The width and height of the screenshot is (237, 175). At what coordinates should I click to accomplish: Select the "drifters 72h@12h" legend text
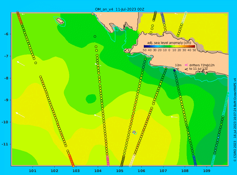pyautogui.click(x=202, y=65)
